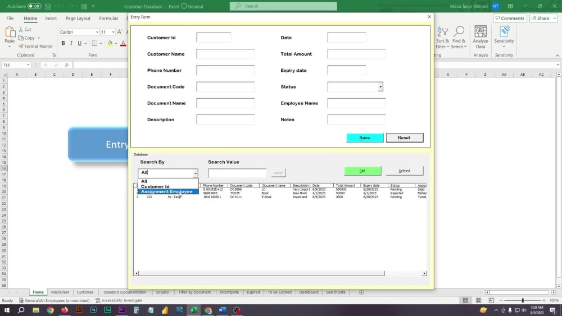Switch to the Formulas ribbon tab
The image size is (562, 316).
108,19
